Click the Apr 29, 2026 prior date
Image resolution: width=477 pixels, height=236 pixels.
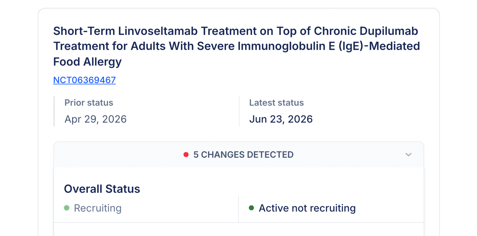[x=95, y=119]
